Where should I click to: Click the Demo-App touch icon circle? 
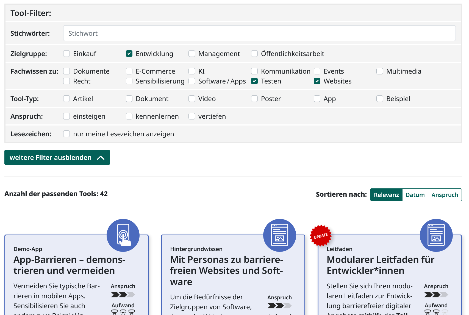(x=123, y=235)
